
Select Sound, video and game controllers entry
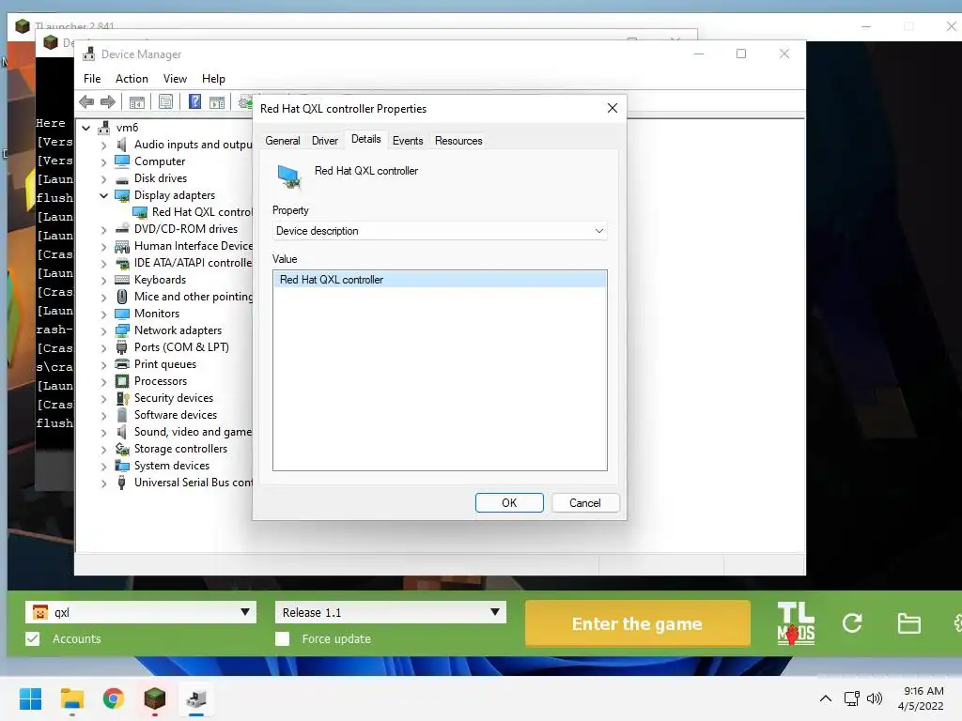click(194, 432)
